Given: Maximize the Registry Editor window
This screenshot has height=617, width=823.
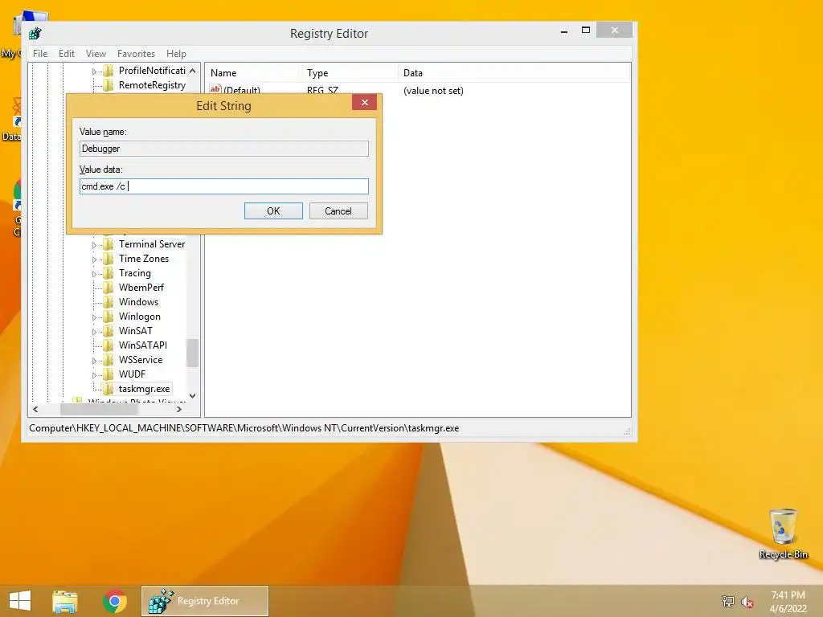Looking at the screenshot, I should pyautogui.click(x=586, y=31).
